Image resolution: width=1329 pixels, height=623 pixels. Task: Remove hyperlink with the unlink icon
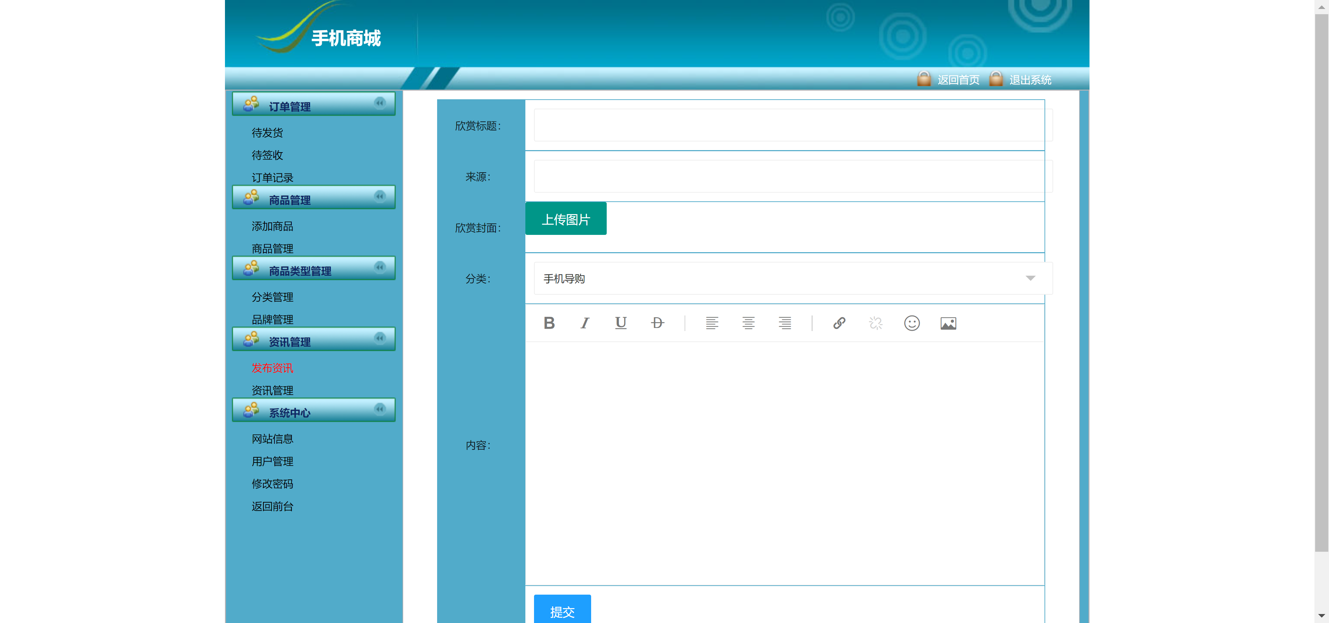coord(876,323)
